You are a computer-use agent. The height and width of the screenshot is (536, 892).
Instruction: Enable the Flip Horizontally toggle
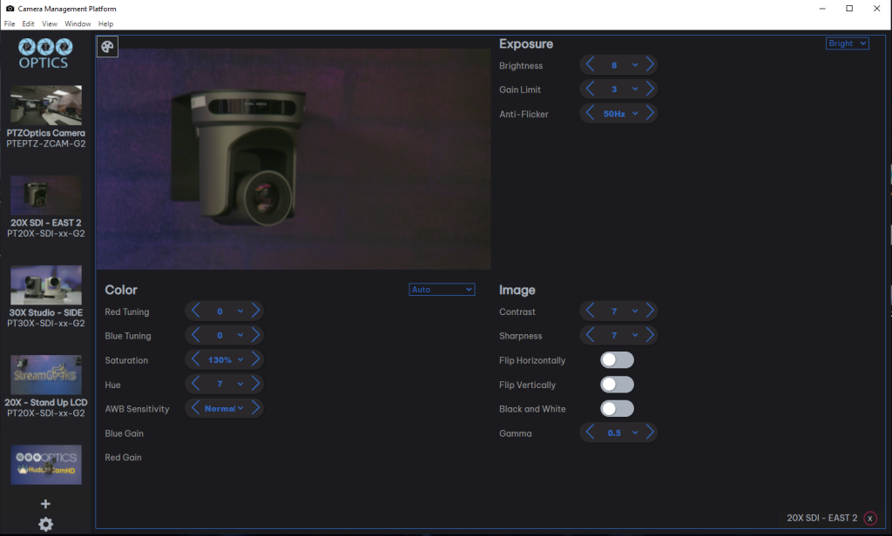[x=617, y=359]
